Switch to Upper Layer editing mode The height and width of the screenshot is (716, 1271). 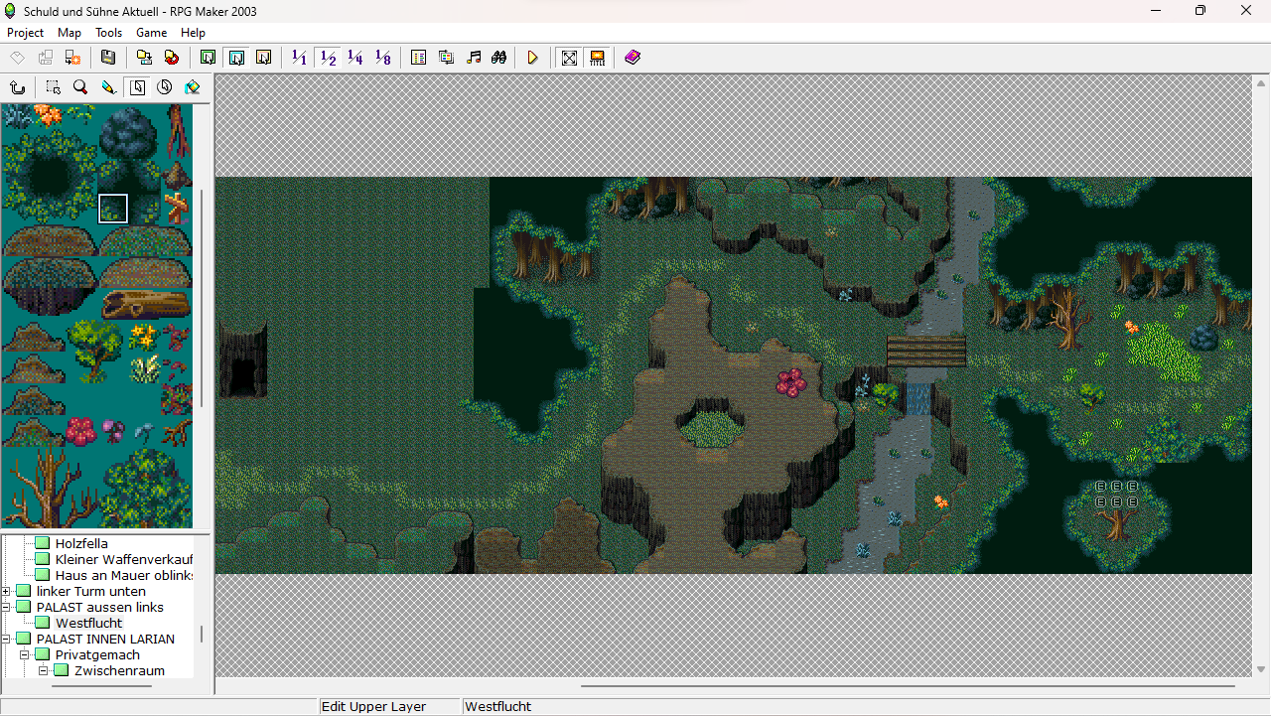pos(236,58)
